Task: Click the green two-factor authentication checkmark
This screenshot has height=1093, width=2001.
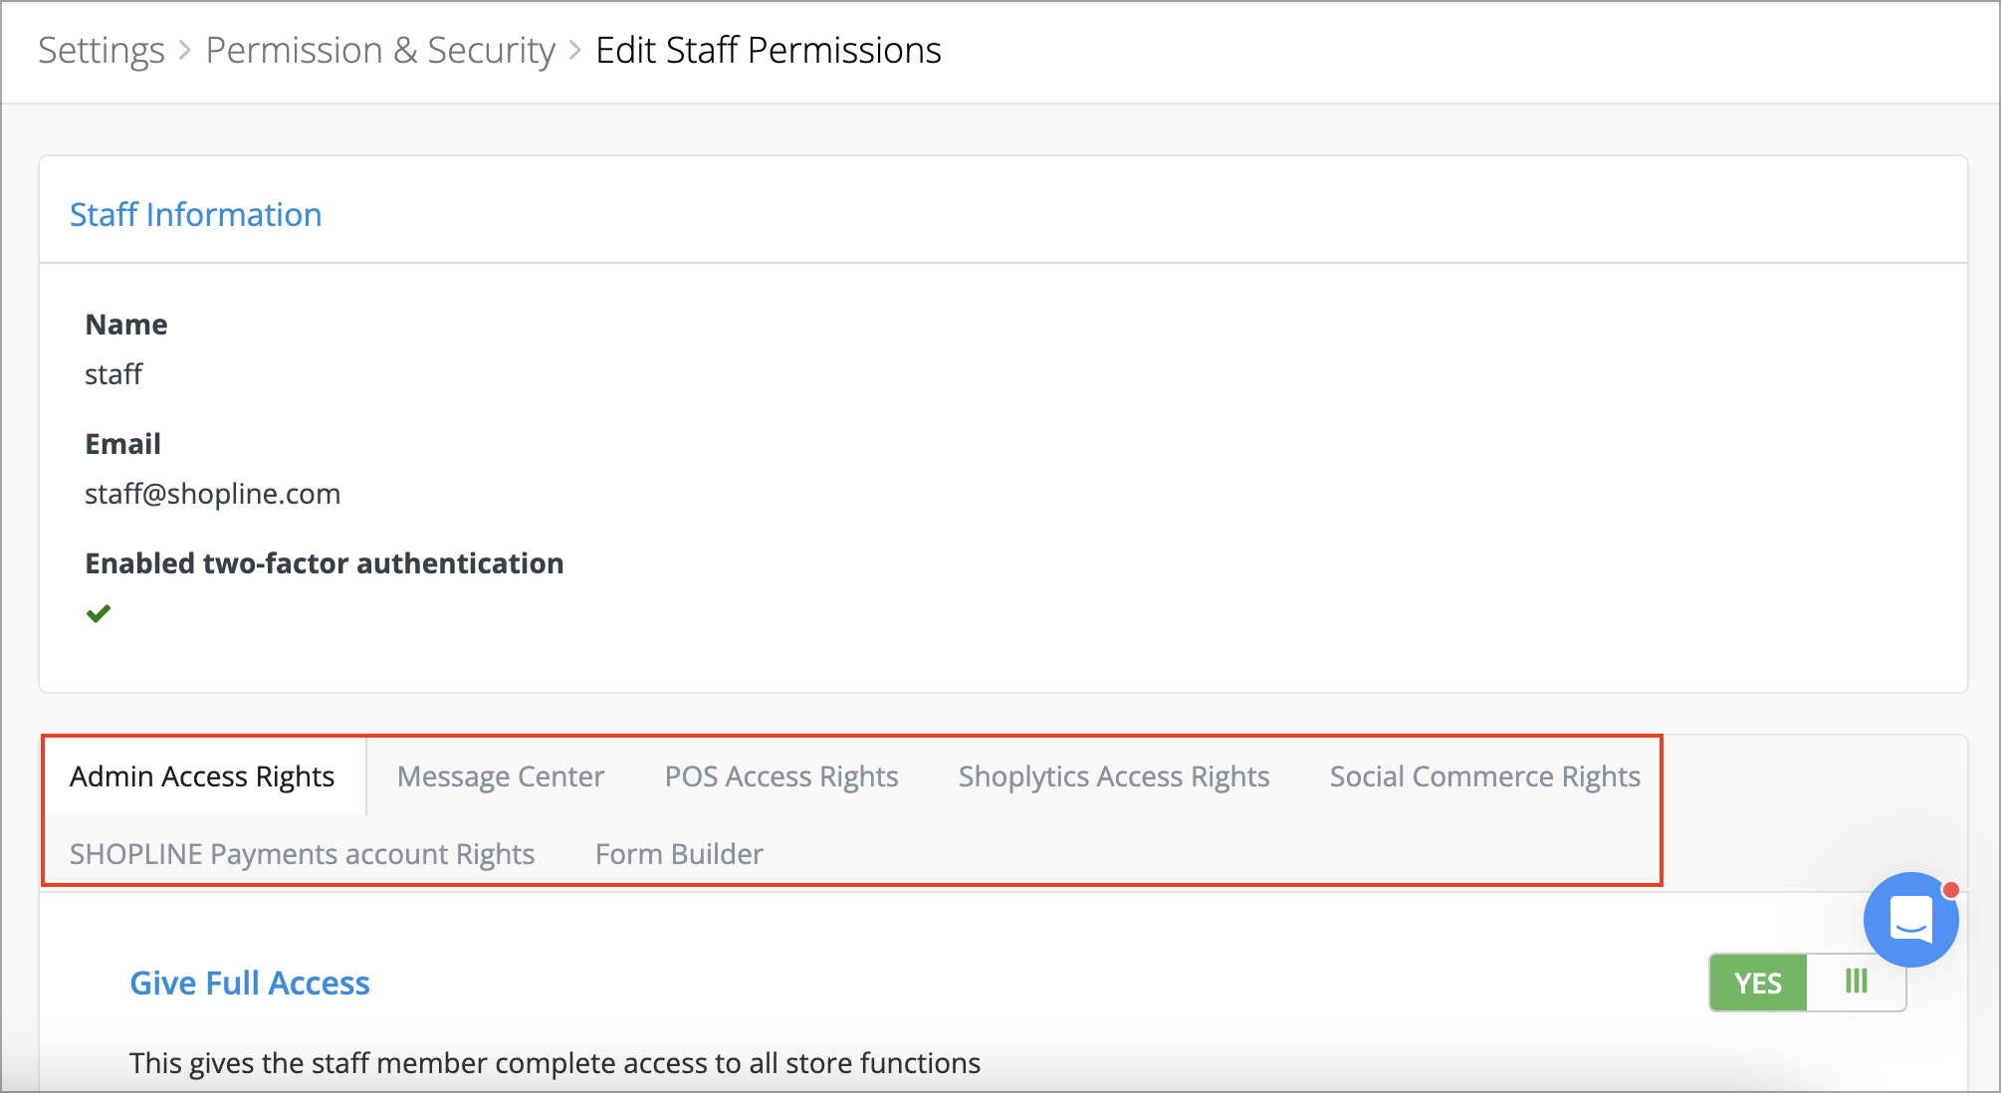Action: [x=99, y=613]
